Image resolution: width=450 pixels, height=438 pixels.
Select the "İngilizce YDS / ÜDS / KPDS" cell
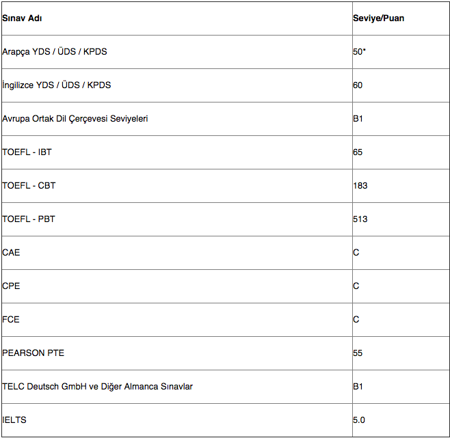tap(56, 85)
